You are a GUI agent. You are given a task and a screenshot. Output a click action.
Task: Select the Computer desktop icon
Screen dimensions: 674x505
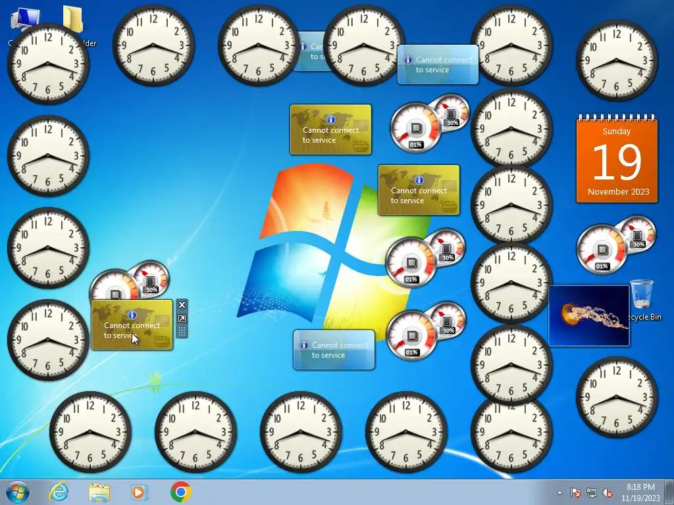[x=24, y=19]
